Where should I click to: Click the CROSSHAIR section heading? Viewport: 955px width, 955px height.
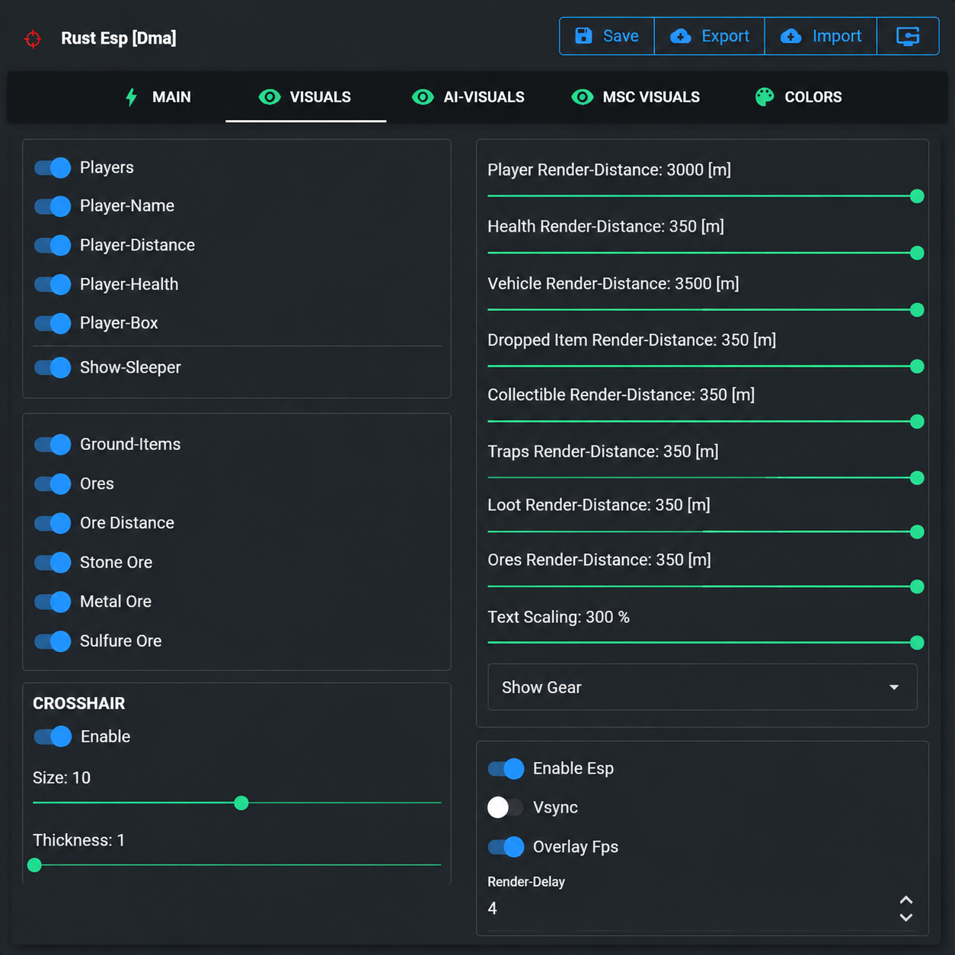tap(79, 704)
